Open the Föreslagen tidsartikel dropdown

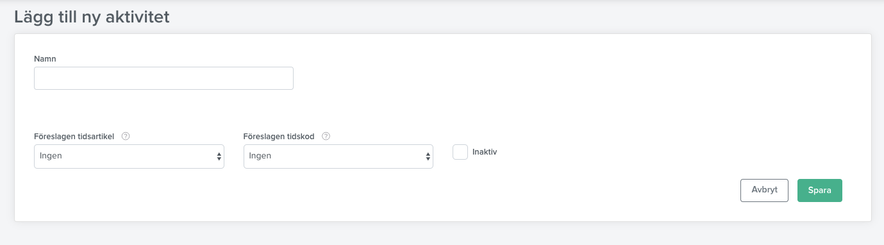click(x=129, y=156)
